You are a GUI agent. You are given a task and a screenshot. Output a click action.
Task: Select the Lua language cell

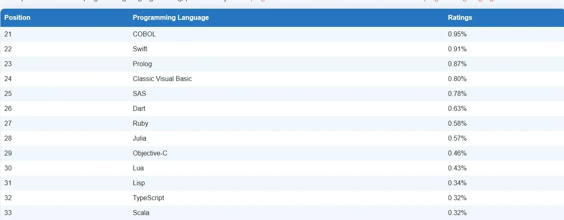(138, 168)
